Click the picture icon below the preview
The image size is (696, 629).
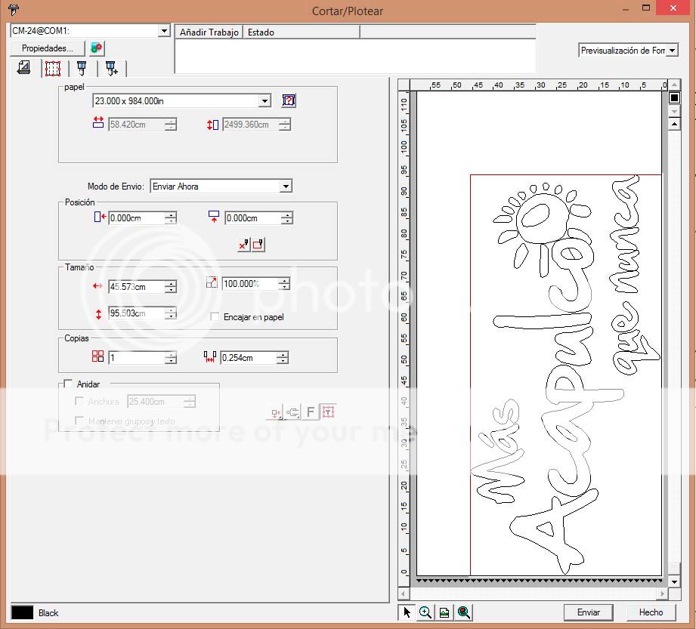tap(444, 612)
